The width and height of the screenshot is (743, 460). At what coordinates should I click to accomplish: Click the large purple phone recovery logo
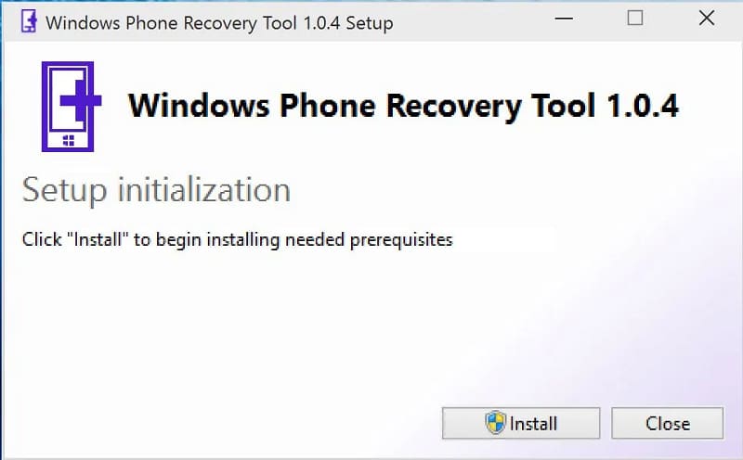(x=72, y=107)
